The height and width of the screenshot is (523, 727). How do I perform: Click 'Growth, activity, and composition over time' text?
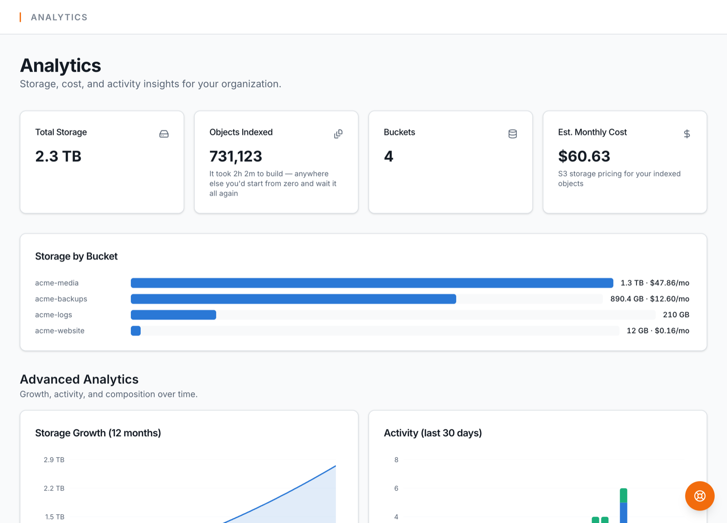[x=109, y=394]
